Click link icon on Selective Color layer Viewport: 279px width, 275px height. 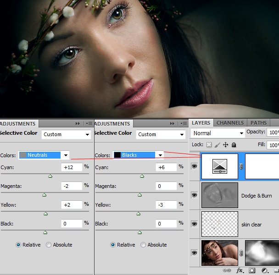(x=241, y=166)
